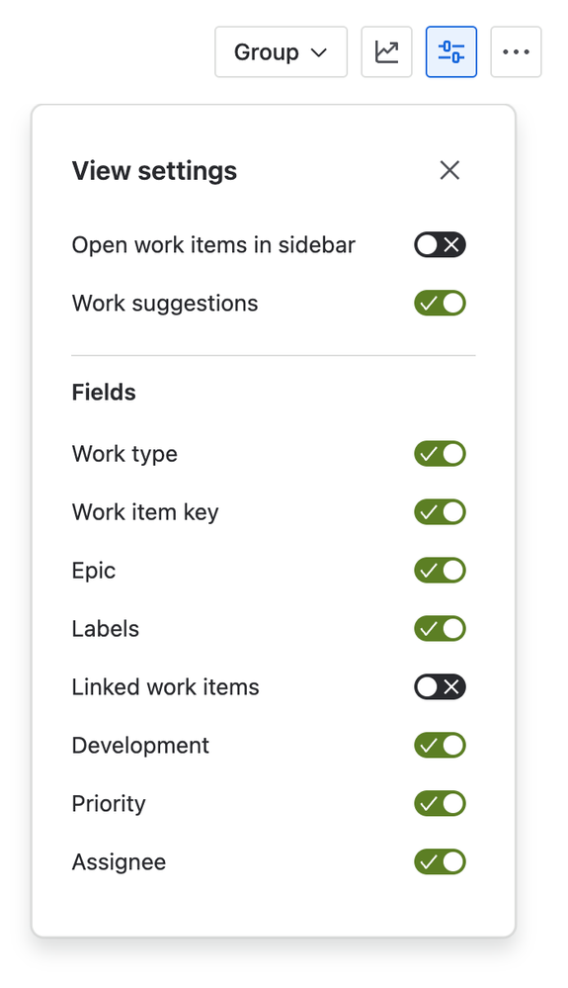Hide the Epic field toggle
This screenshot has height=988, width=568.
click(x=440, y=571)
